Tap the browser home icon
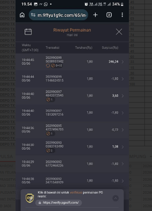 [x=22, y=15]
